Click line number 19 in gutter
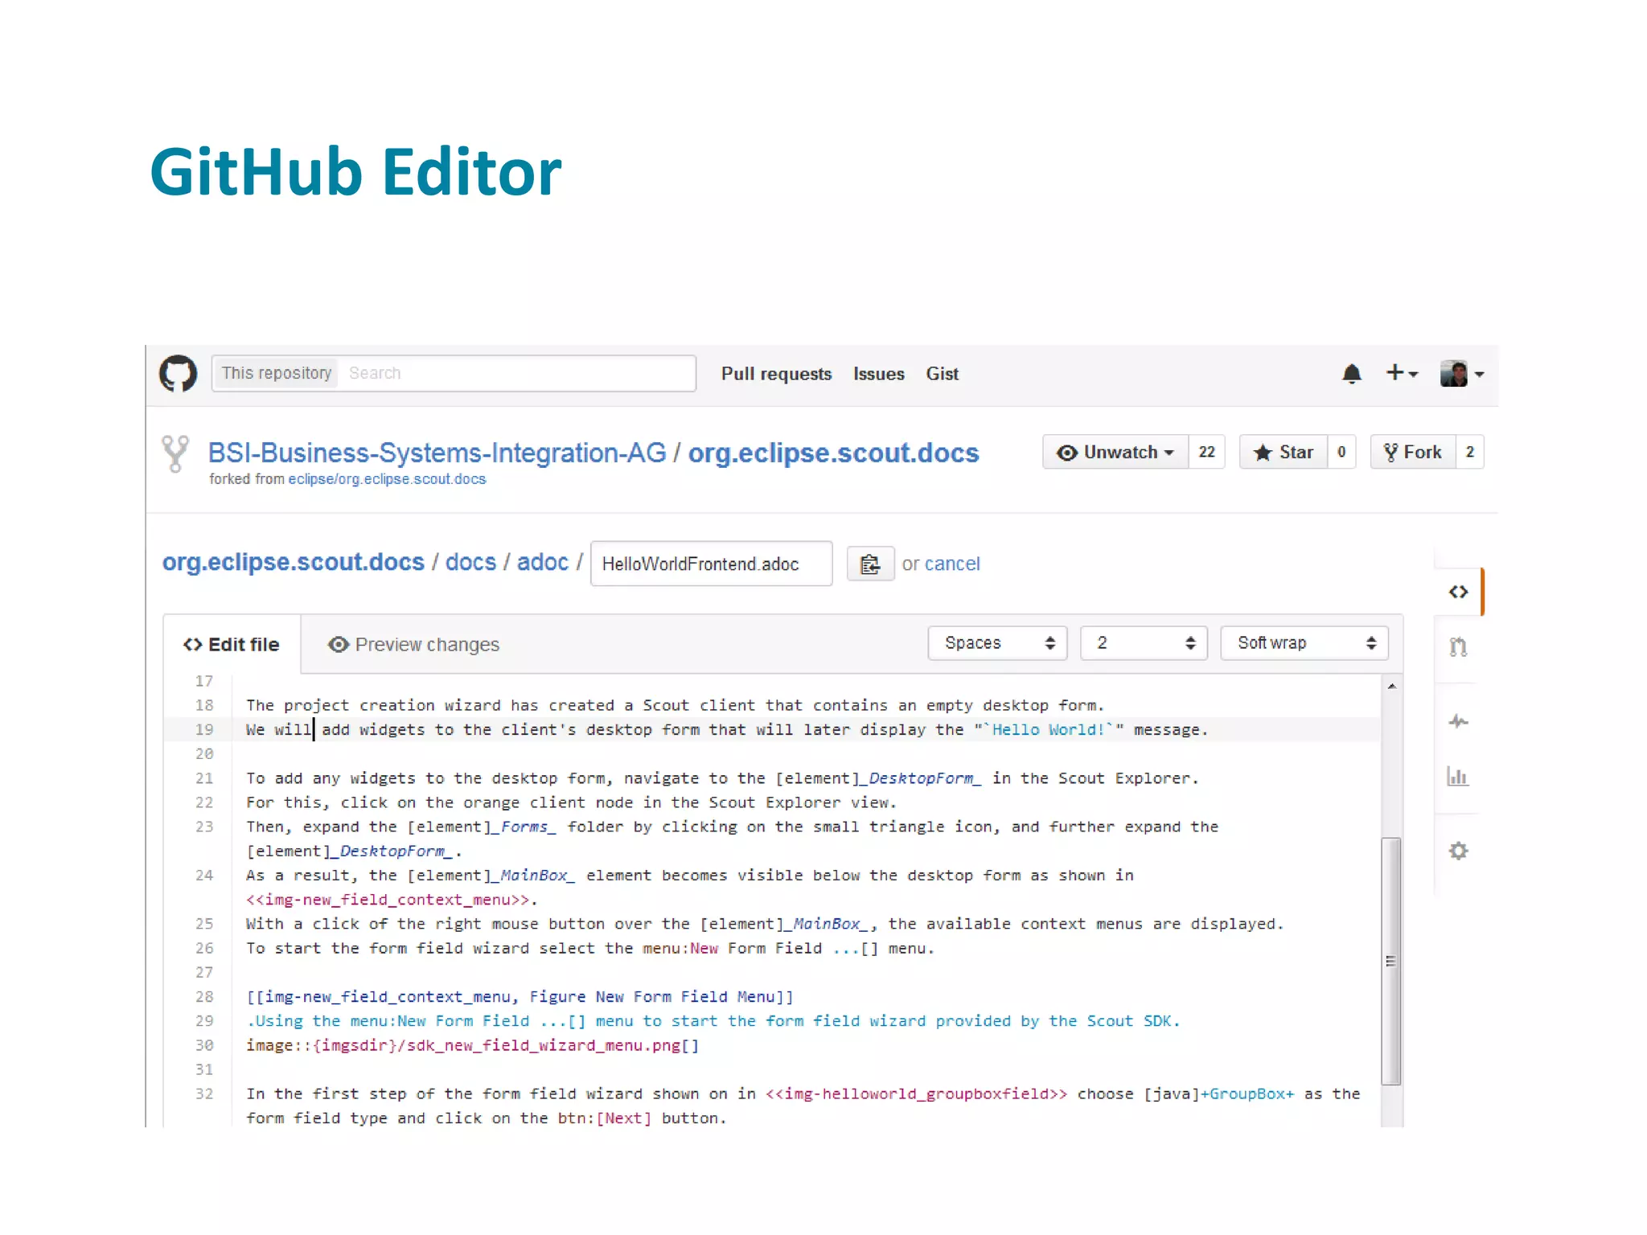The width and height of the screenshot is (1647, 1235). [204, 730]
